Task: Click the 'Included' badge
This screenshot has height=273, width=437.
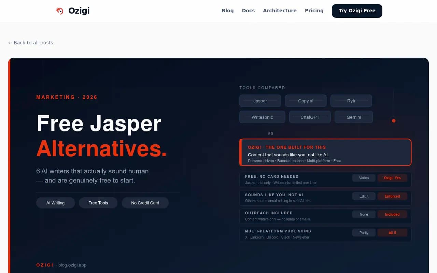Action: (392, 214)
